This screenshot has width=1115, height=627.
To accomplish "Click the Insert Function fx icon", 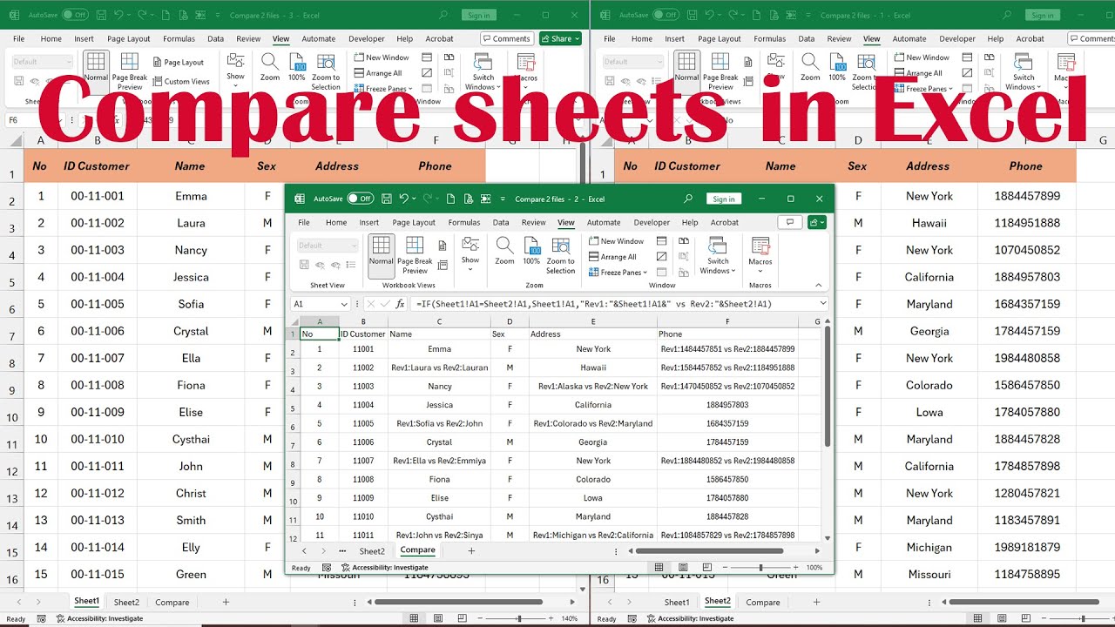I will coord(401,304).
